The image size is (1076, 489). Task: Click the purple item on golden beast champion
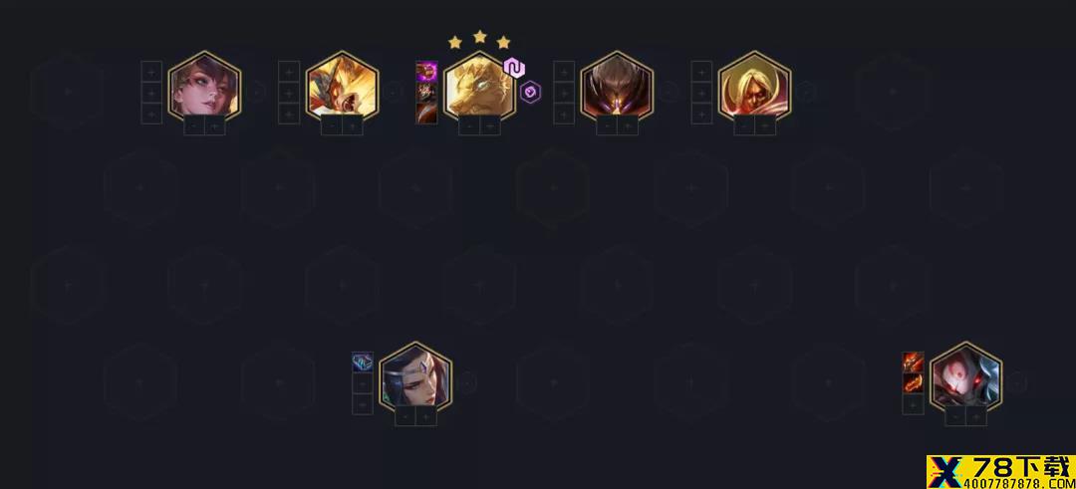tap(426, 72)
